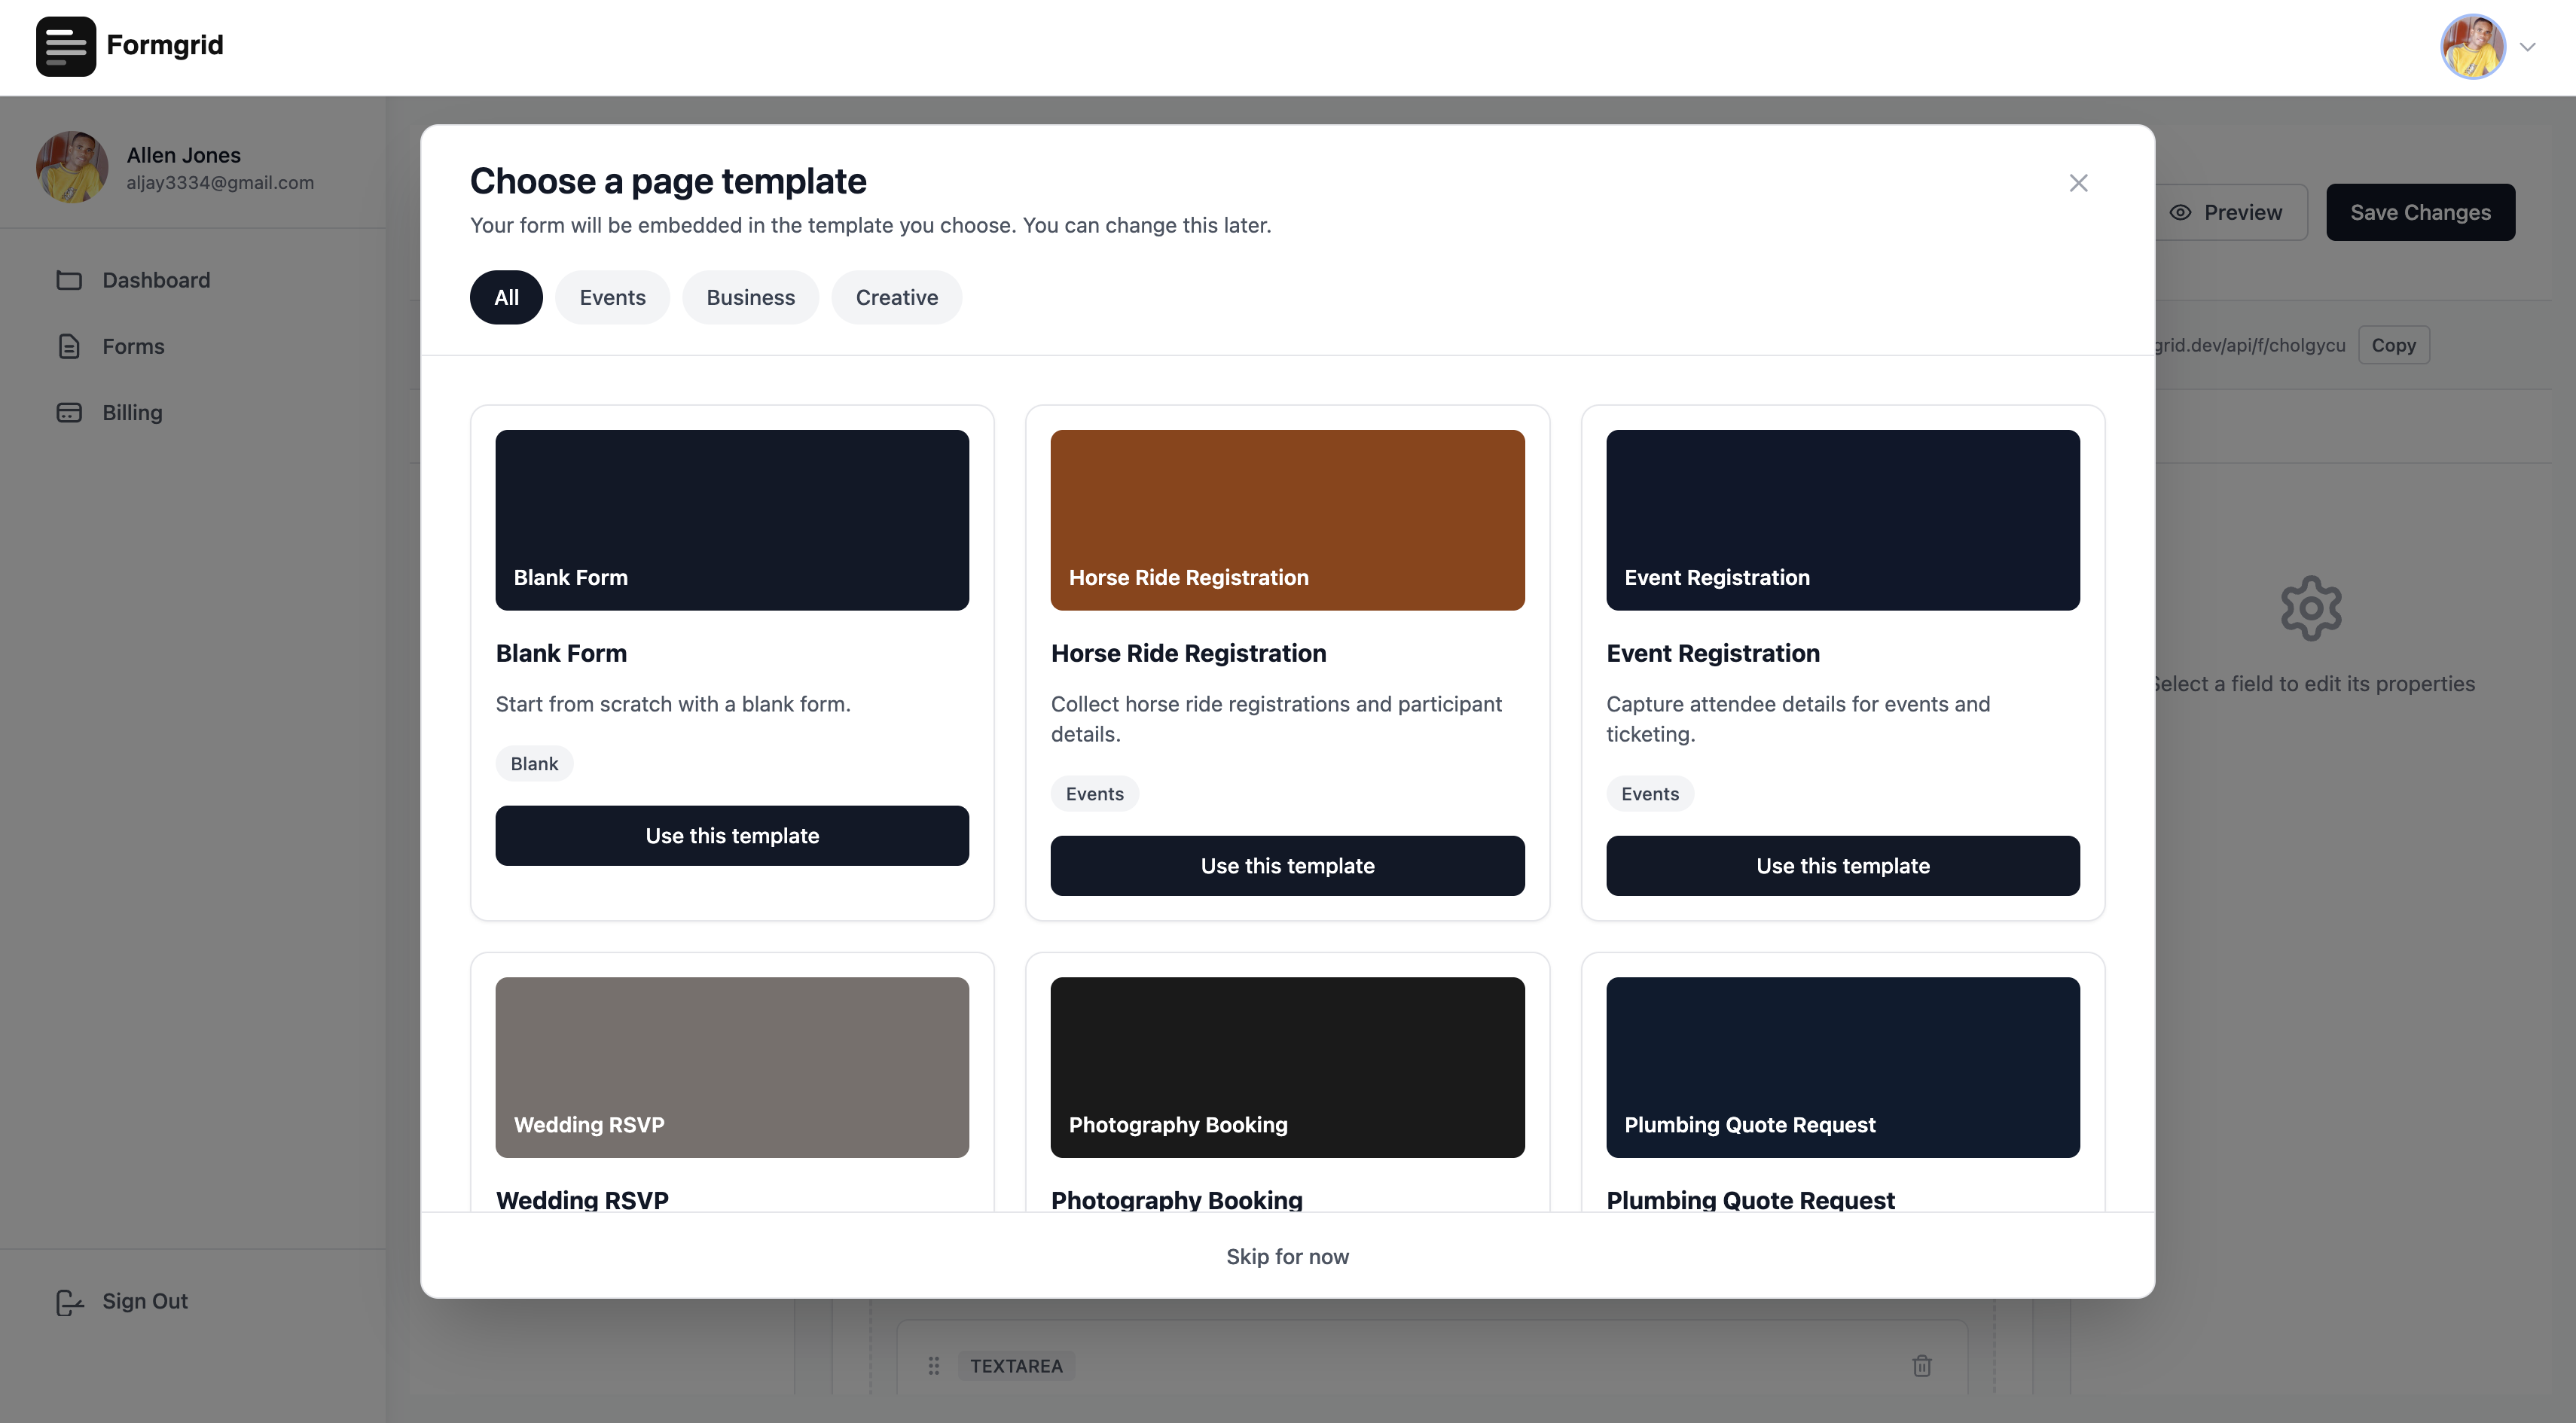Click the brown Horse Ride Registration banner
Viewport: 2576px width, 1423px height.
point(1287,520)
